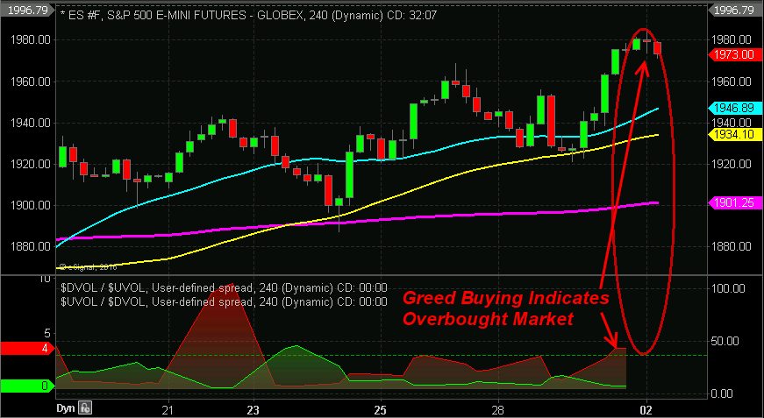The height and width of the screenshot is (418, 764).
Task: Click the 28 date label on time axis
Action: click(497, 408)
